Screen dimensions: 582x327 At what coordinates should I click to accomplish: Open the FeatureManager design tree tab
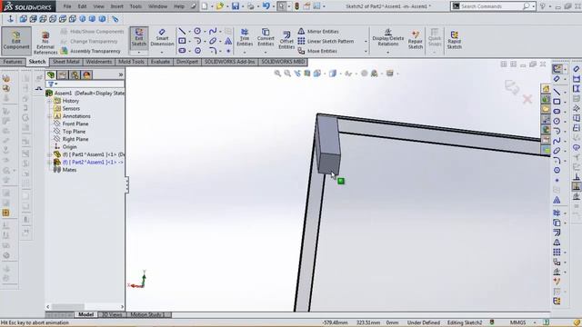tap(51, 74)
